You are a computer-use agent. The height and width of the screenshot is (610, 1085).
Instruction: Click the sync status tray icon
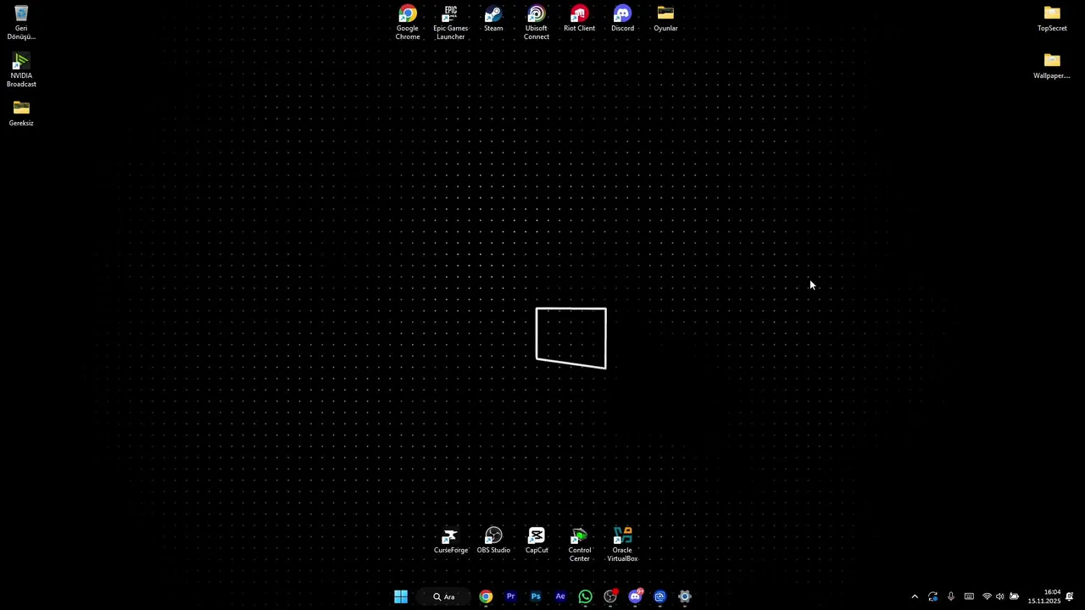[933, 597]
